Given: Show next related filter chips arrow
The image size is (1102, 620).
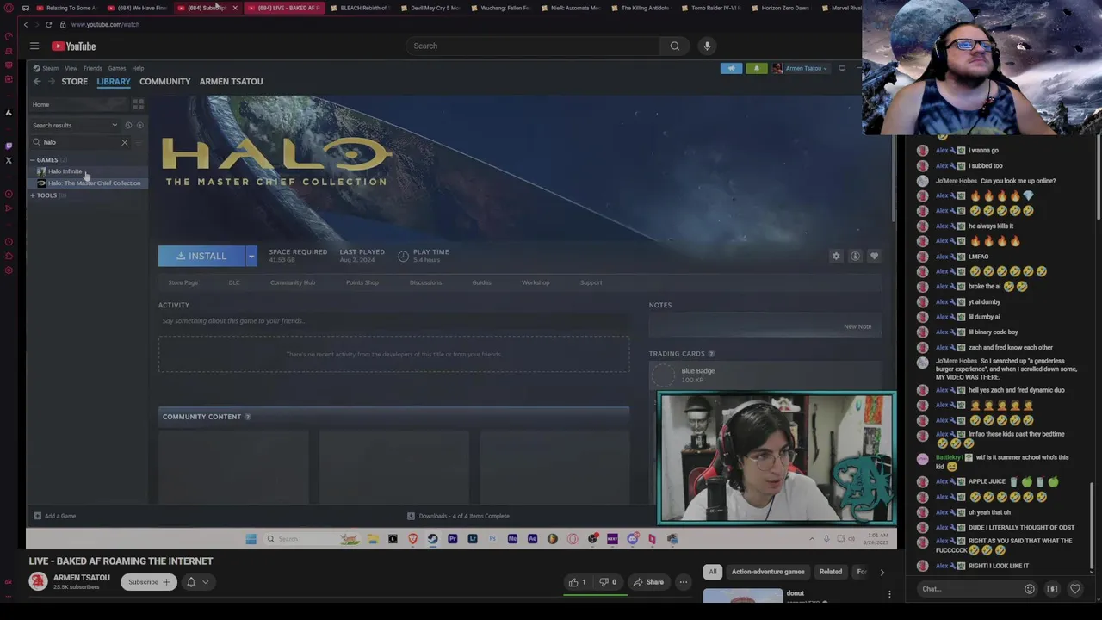Looking at the screenshot, I should (882, 572).
